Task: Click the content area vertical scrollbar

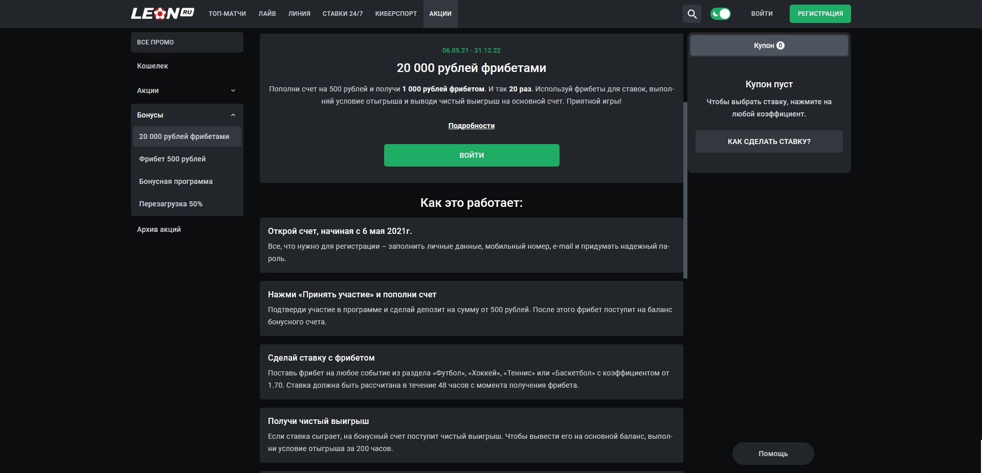Action: tap(685, 190)
